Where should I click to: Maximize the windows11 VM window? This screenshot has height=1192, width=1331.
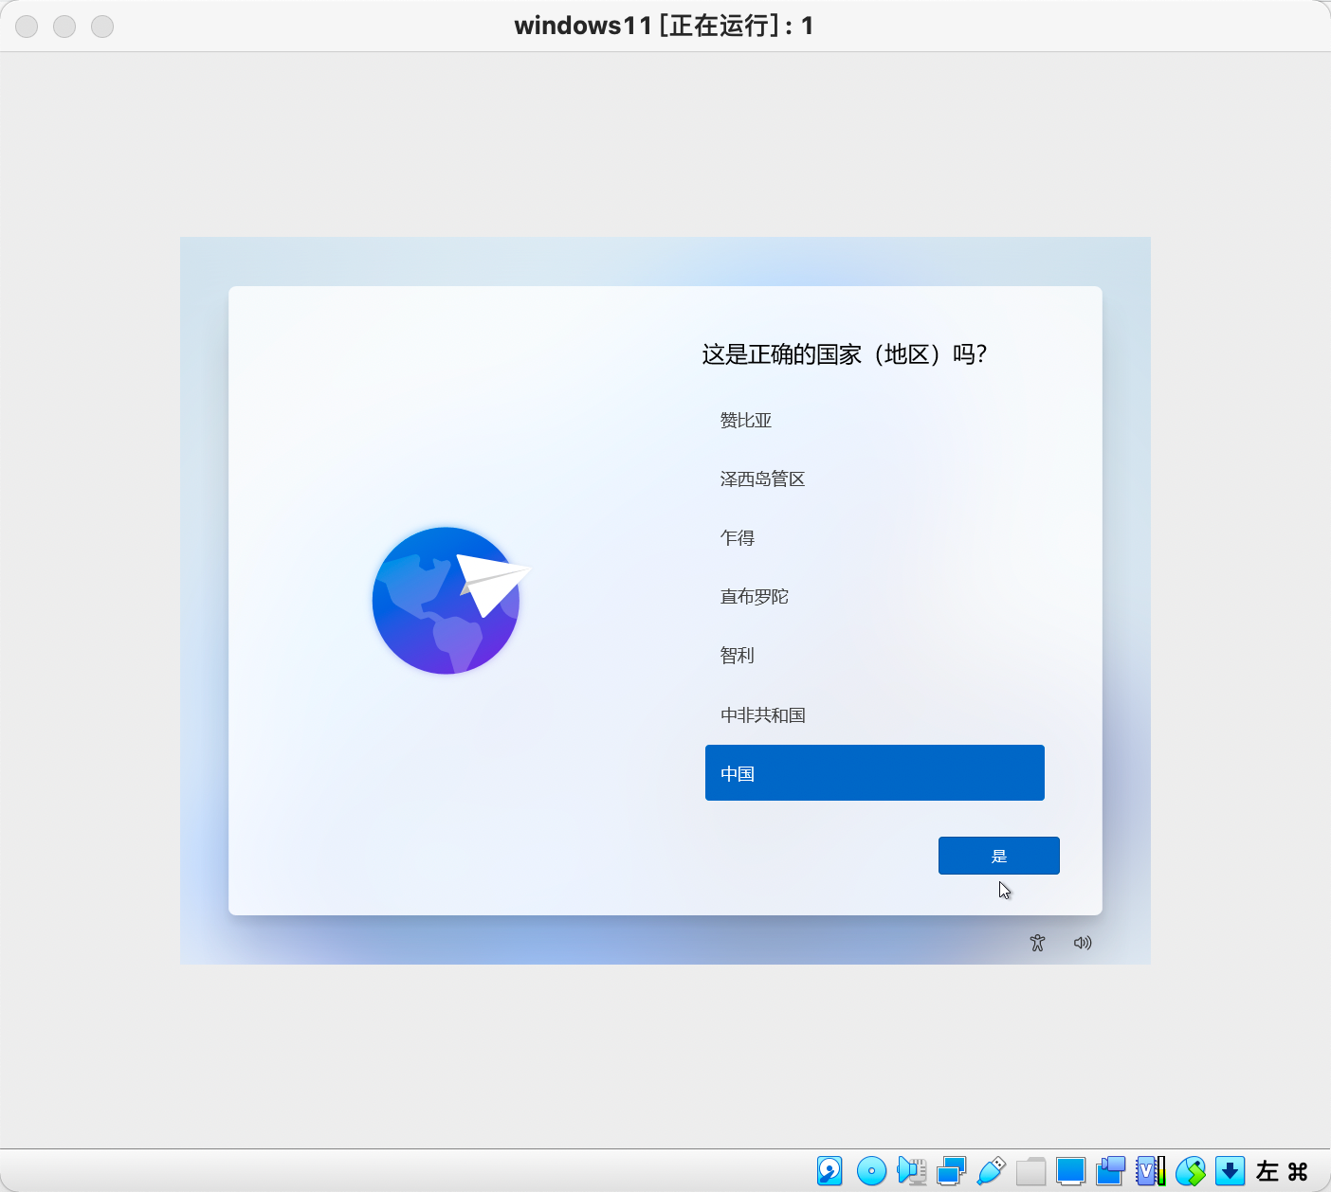102,27
